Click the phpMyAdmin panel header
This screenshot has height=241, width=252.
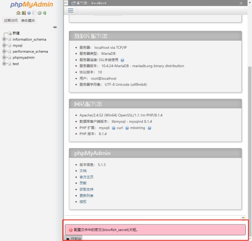tap(155, 153)
